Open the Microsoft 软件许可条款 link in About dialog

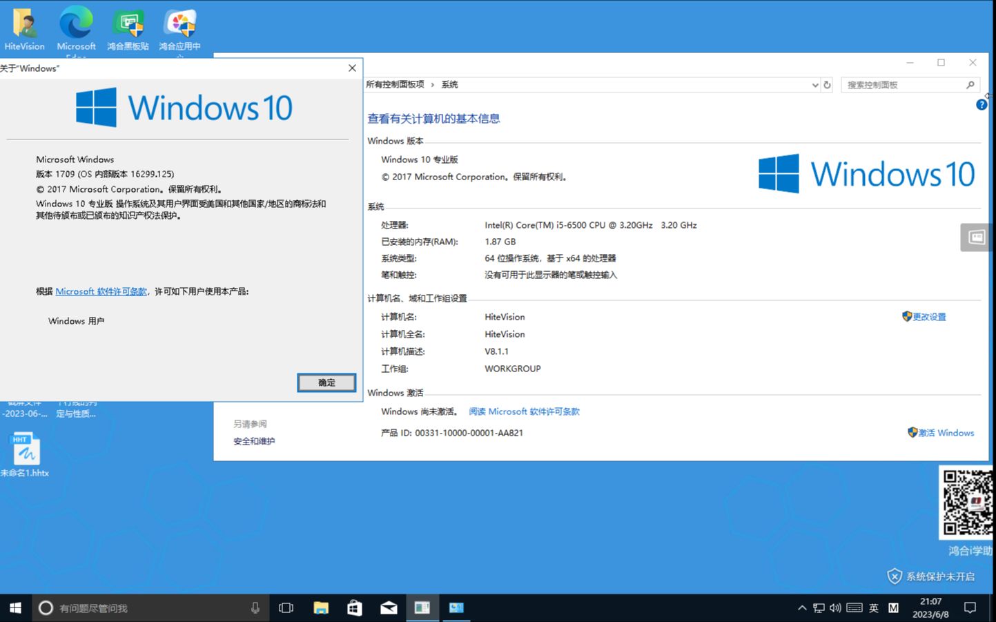(101, 291)
